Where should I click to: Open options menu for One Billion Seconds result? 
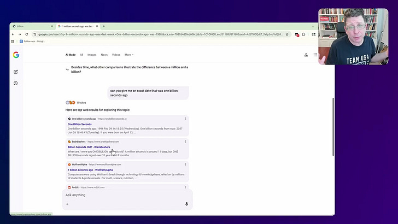click(x=185, y=119)
